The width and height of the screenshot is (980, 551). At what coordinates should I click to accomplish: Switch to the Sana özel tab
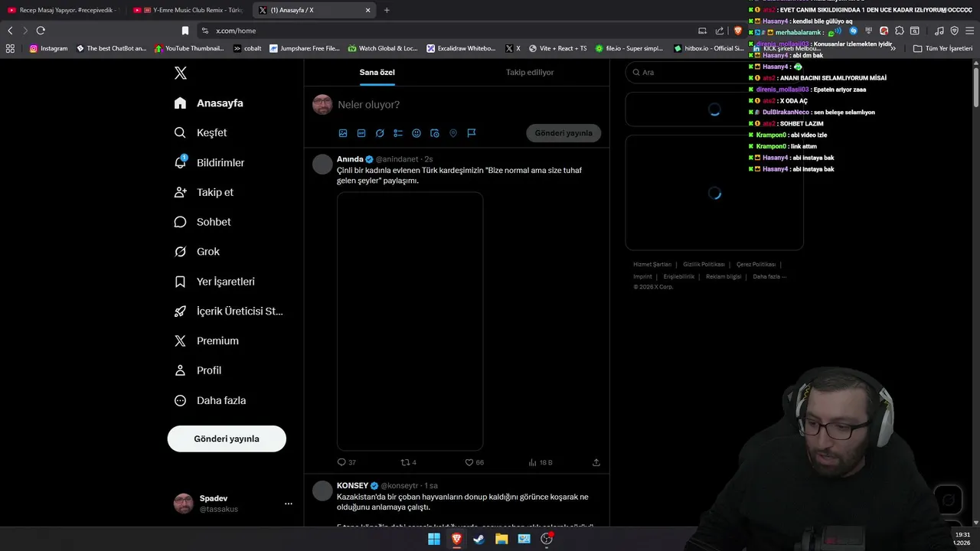(x=377, y=72)
